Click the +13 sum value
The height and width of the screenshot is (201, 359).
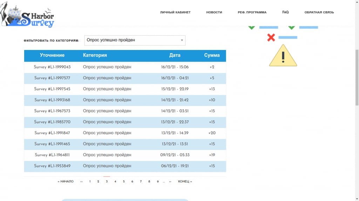[212, 89]
